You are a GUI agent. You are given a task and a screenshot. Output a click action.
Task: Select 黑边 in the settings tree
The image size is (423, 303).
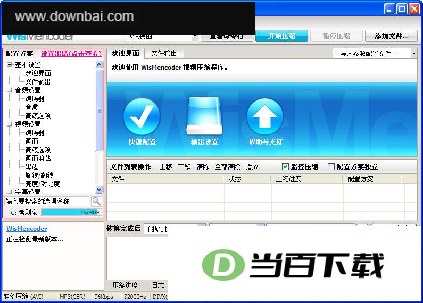[x=31, y=166]
